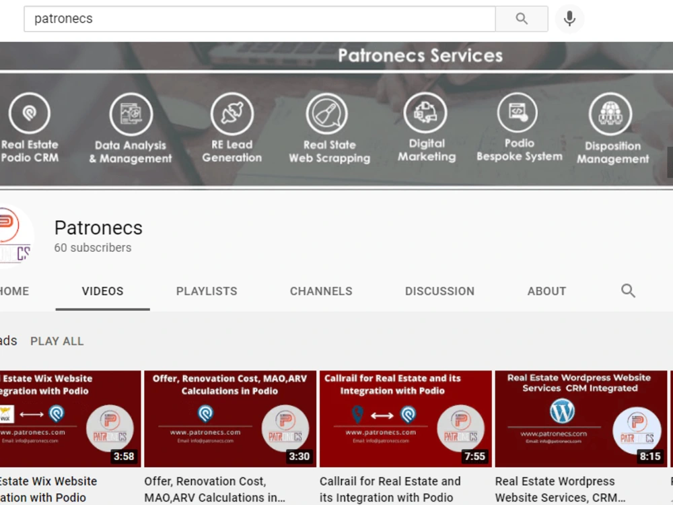Viewport: 673px width, 505px height.
Task: Click the Play All button
Action: pyautogui.click(x=57, y=341)
